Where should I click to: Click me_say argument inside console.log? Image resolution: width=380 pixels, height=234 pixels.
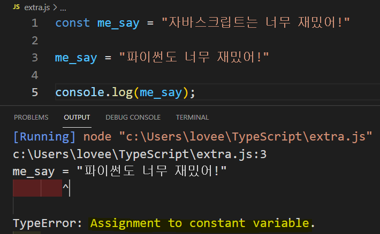[161, 93]
